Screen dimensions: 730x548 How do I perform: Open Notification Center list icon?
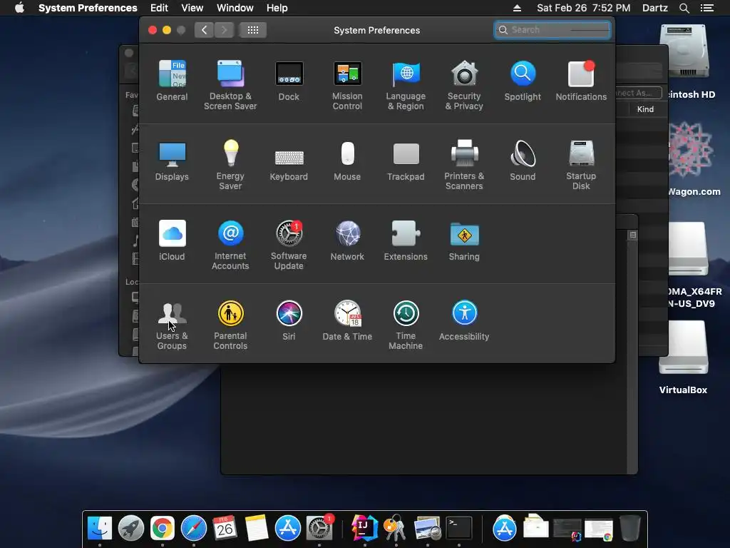click(x=706, y=8)
